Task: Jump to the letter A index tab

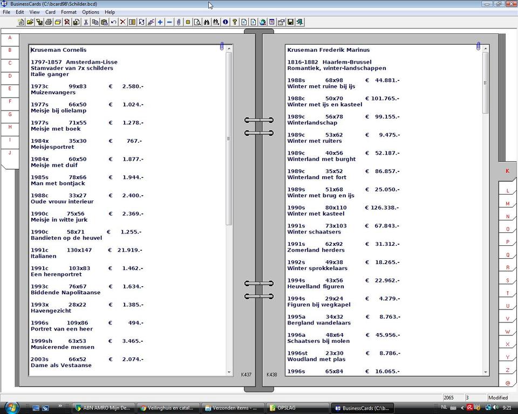Action: (x=10, y=38)
